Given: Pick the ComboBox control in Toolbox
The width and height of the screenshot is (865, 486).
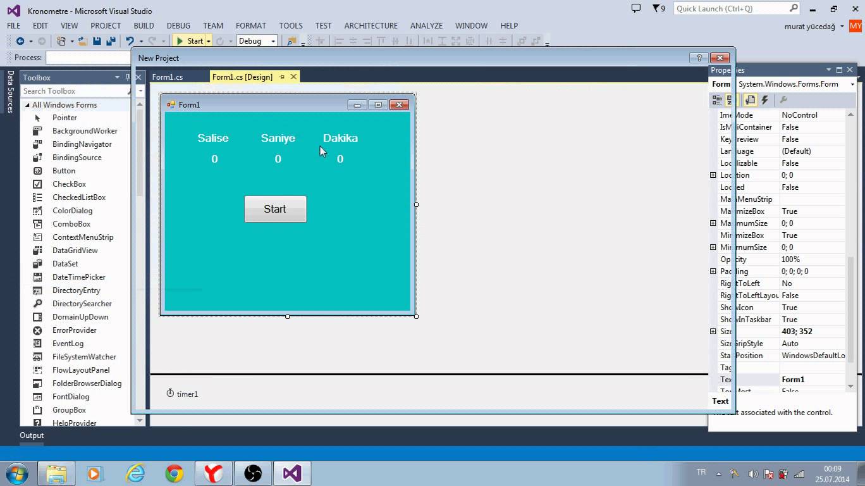Looking at the screenshot, I should (71, 224).
